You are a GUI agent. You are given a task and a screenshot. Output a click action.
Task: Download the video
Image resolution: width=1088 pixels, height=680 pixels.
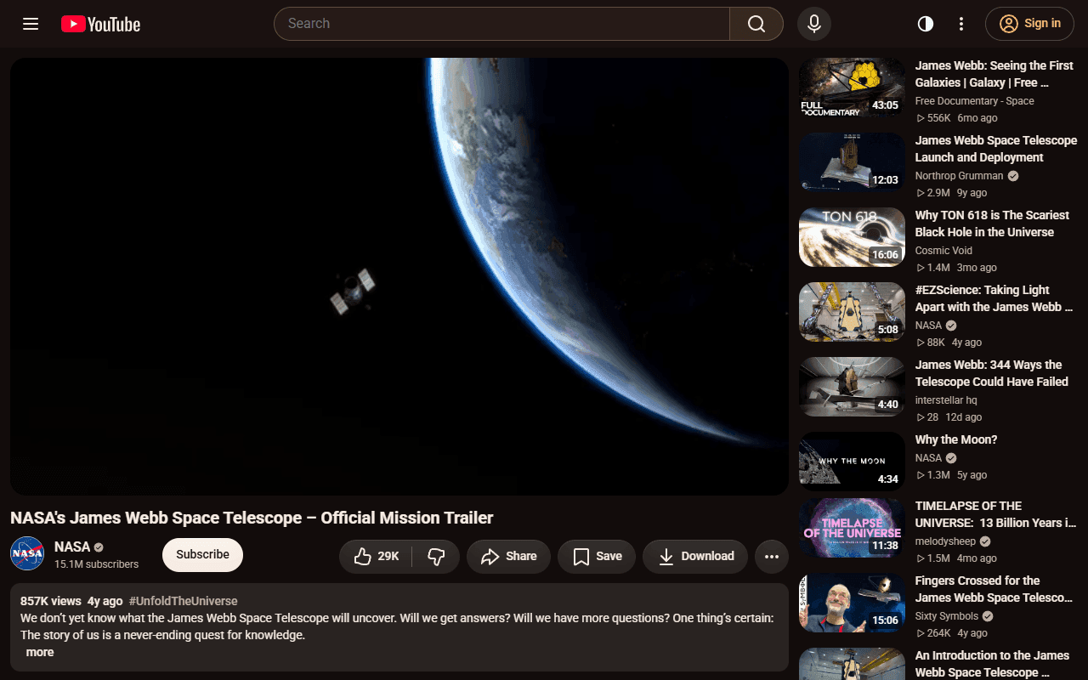click(x=695, y=557)
